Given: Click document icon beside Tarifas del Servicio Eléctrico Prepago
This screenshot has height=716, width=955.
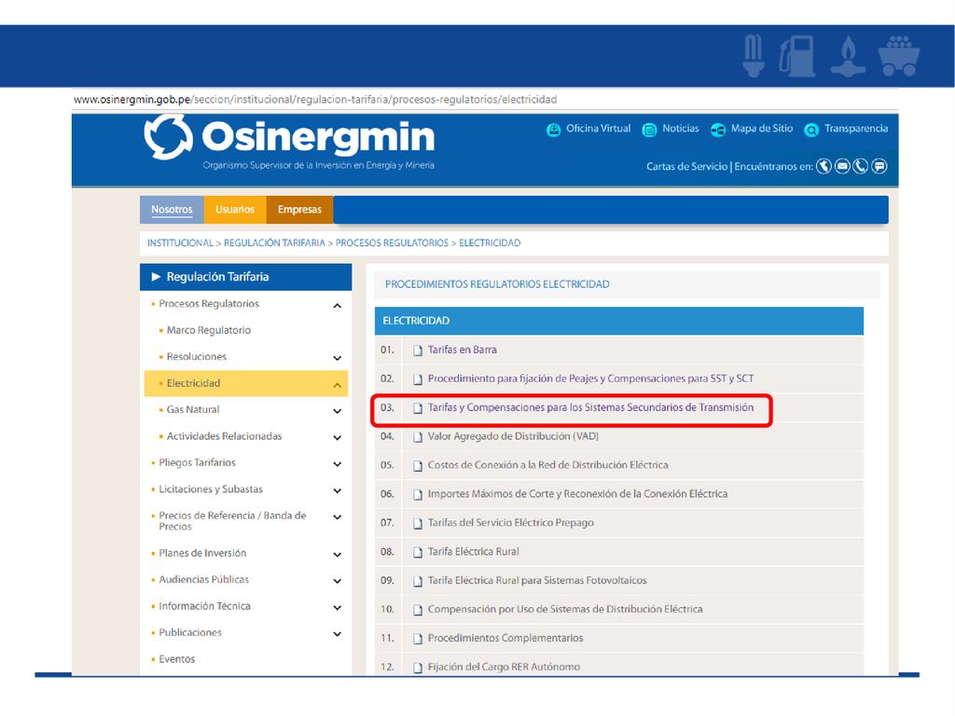Looking at the screenshot, I should [x=418, y=524].
